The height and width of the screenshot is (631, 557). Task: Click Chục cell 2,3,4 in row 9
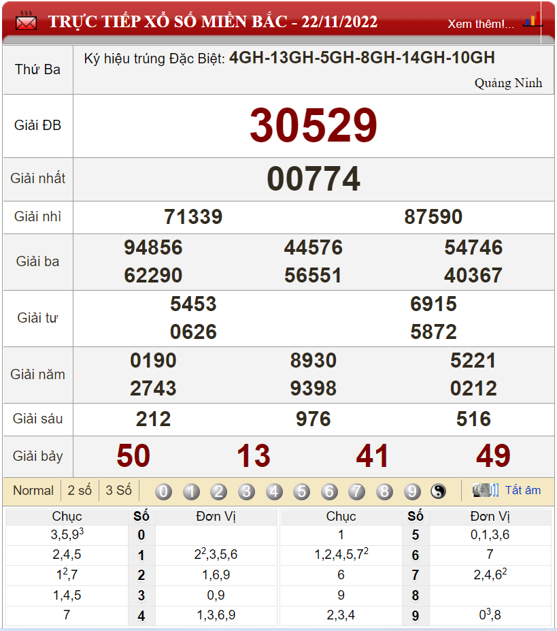click(341, 615)
